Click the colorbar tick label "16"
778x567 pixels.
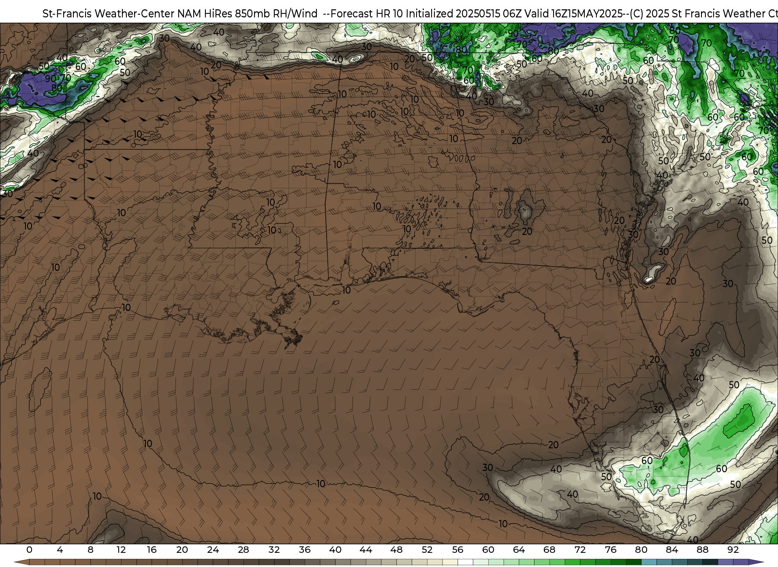coord(152,550)
